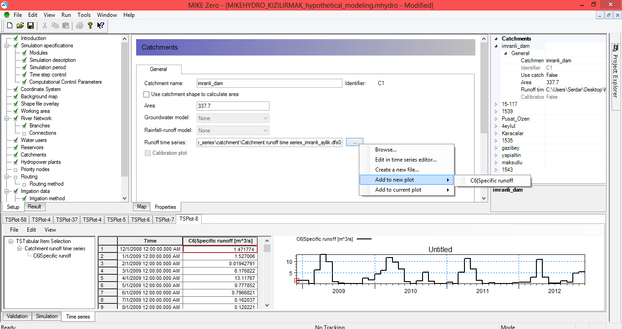Viewport: 622px width, 329px height.
Task: Click the 'Time' column header
Action: pyautogui.click(x=150, y=241)
